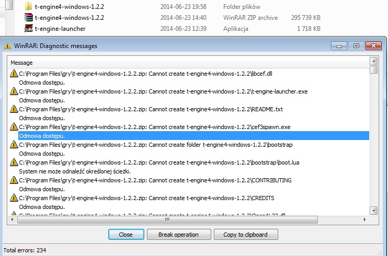388x256 pixels.
Task: Click the warning icon in WinRAR title bar
Action: [x=7, y=46]
